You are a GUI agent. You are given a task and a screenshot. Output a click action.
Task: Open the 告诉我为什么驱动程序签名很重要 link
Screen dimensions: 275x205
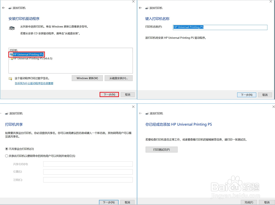[34, 83]
